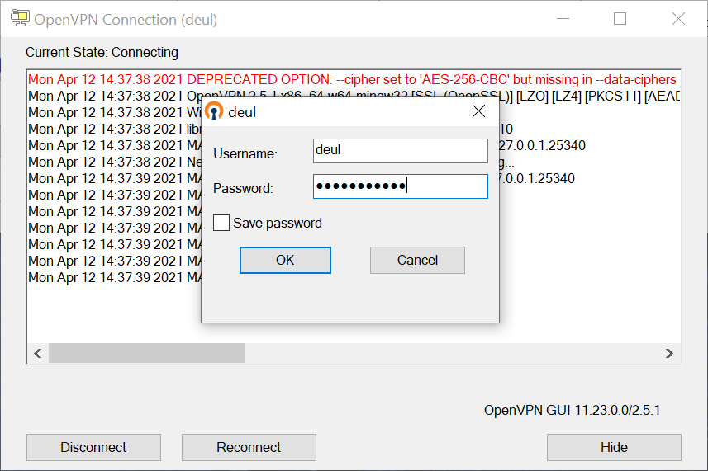Click the horizontal scrollbar thumb in the log

pos(146,353)
